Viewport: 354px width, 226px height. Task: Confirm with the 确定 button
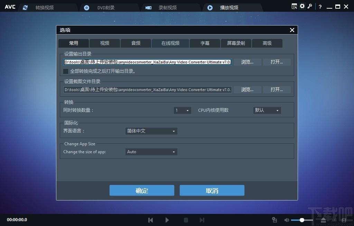[142, 190]
